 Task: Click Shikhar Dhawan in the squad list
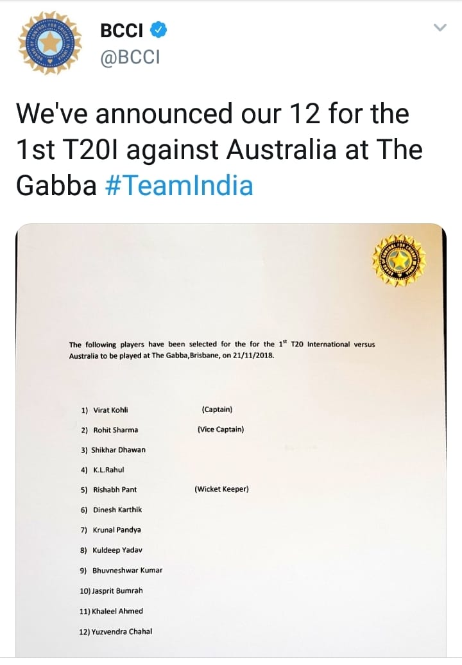click(x=118, y=450)
